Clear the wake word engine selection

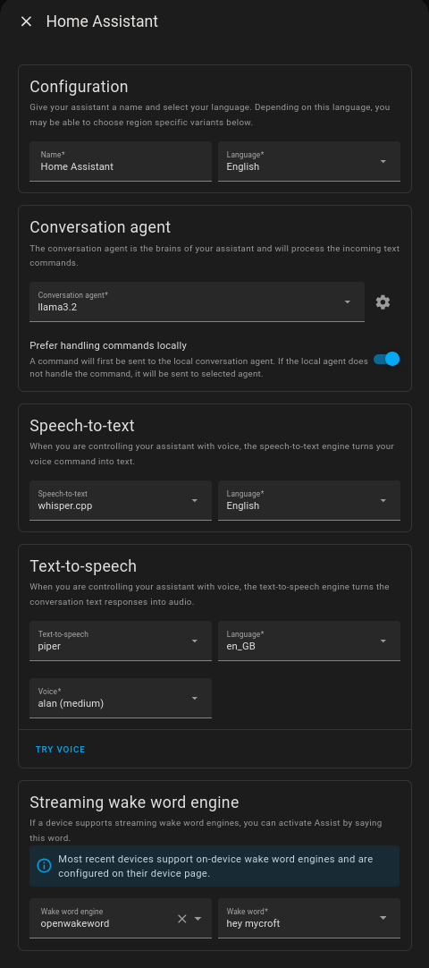pyautogui.click(x=181, y=919)
